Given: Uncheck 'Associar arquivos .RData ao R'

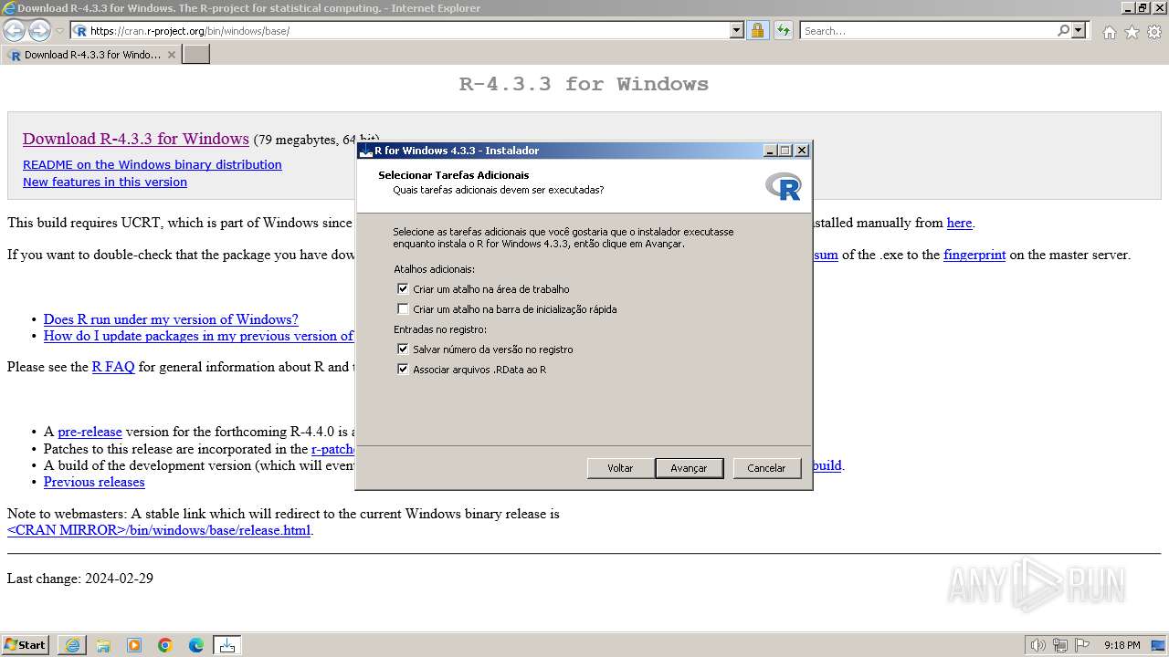Looking at the screenshot, I should click(x=403, y=369).
